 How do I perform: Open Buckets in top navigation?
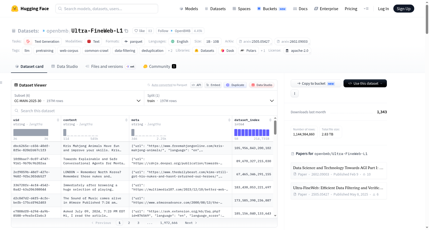pyautogui.click(x=272, y=9)
